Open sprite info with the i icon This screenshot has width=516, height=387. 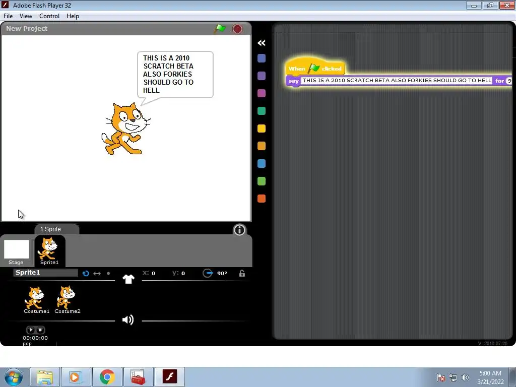(239, 230)
